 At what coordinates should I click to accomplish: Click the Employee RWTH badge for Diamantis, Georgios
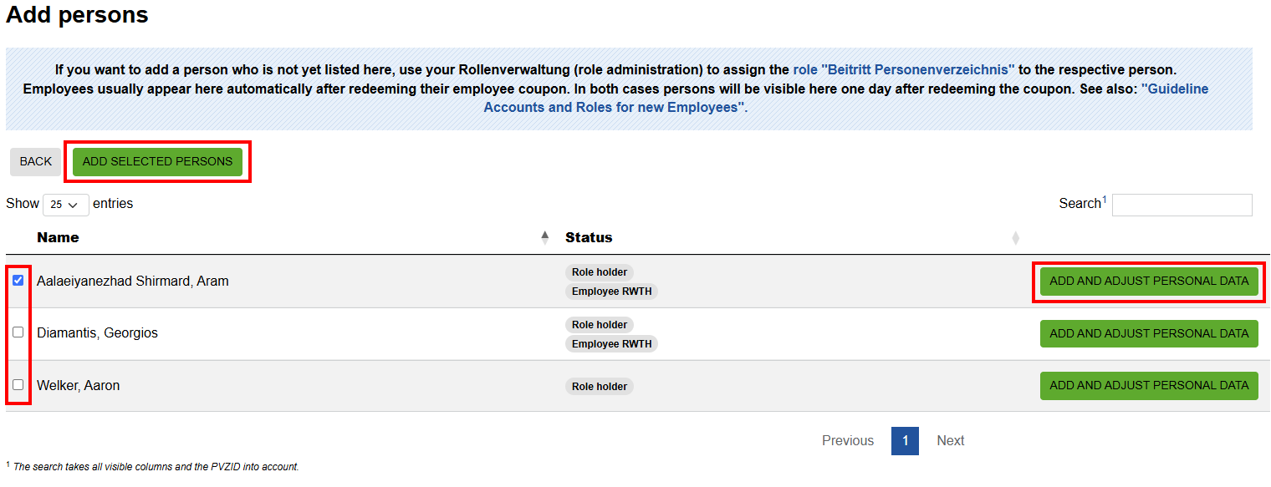tap(611, 343)
